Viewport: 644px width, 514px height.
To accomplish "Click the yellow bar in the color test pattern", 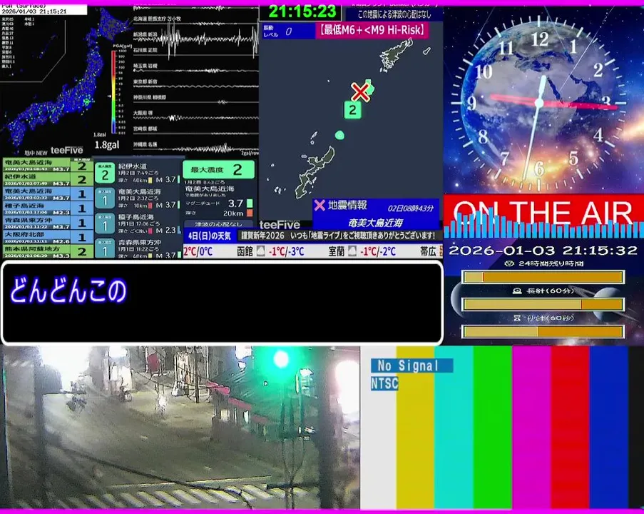I will pyautogui.click(x=415, y=428).
